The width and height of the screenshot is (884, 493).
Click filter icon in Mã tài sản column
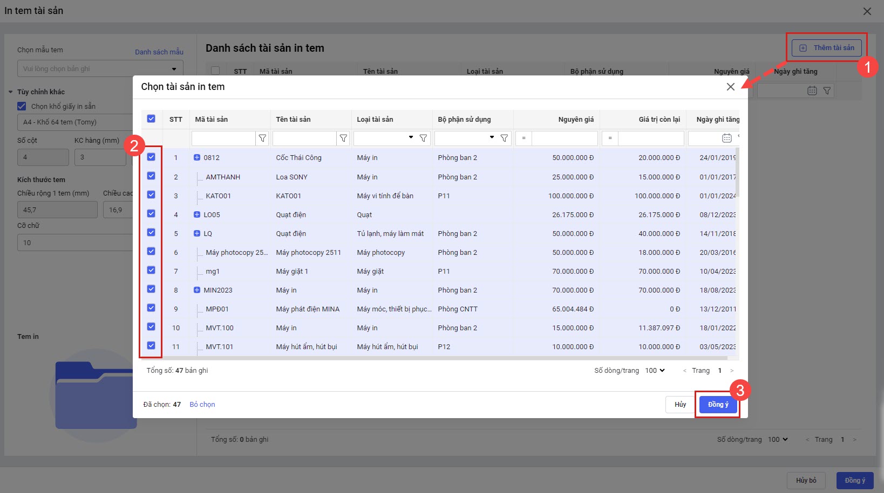tap(262, 138)
